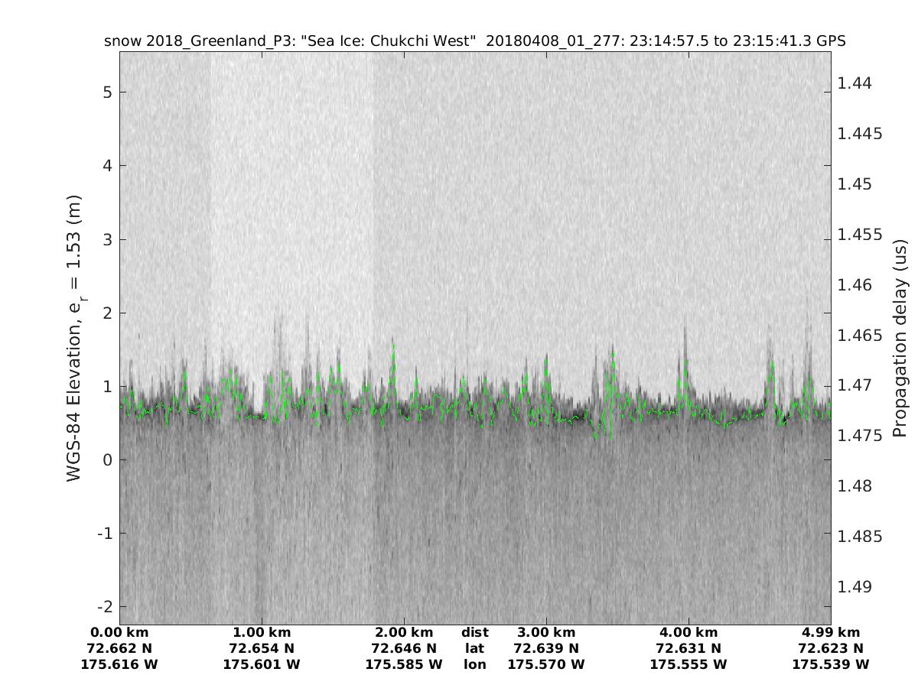Click the "lon" row label

(475, 664)
